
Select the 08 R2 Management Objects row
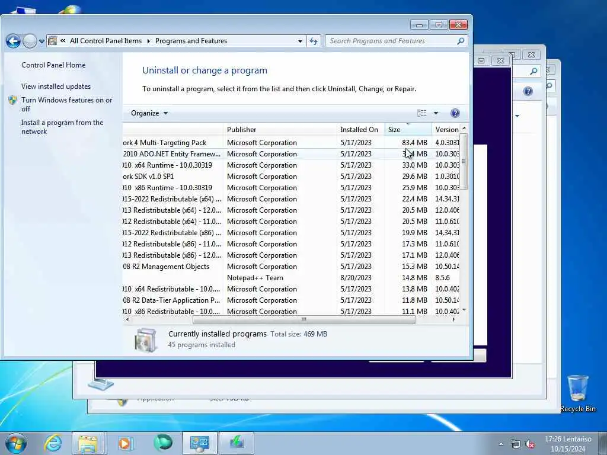pyautogui.click(x=292, y=267)
